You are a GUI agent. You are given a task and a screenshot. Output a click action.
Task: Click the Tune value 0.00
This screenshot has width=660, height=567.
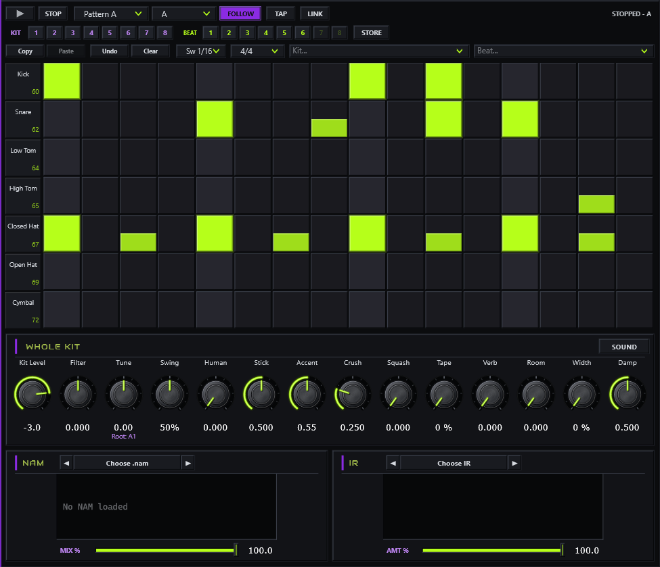pyautogui.click(x=123, y=428)
